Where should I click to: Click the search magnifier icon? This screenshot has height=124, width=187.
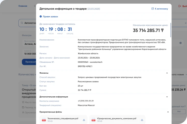(x=22, y=23)
